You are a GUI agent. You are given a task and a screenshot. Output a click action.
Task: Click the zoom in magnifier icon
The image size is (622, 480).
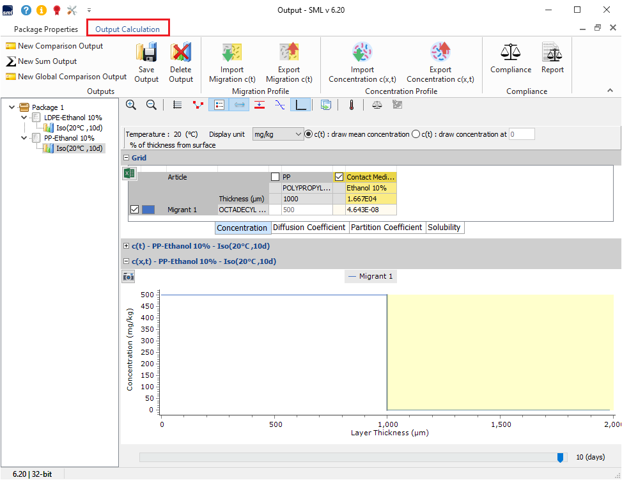coord(131,105)
